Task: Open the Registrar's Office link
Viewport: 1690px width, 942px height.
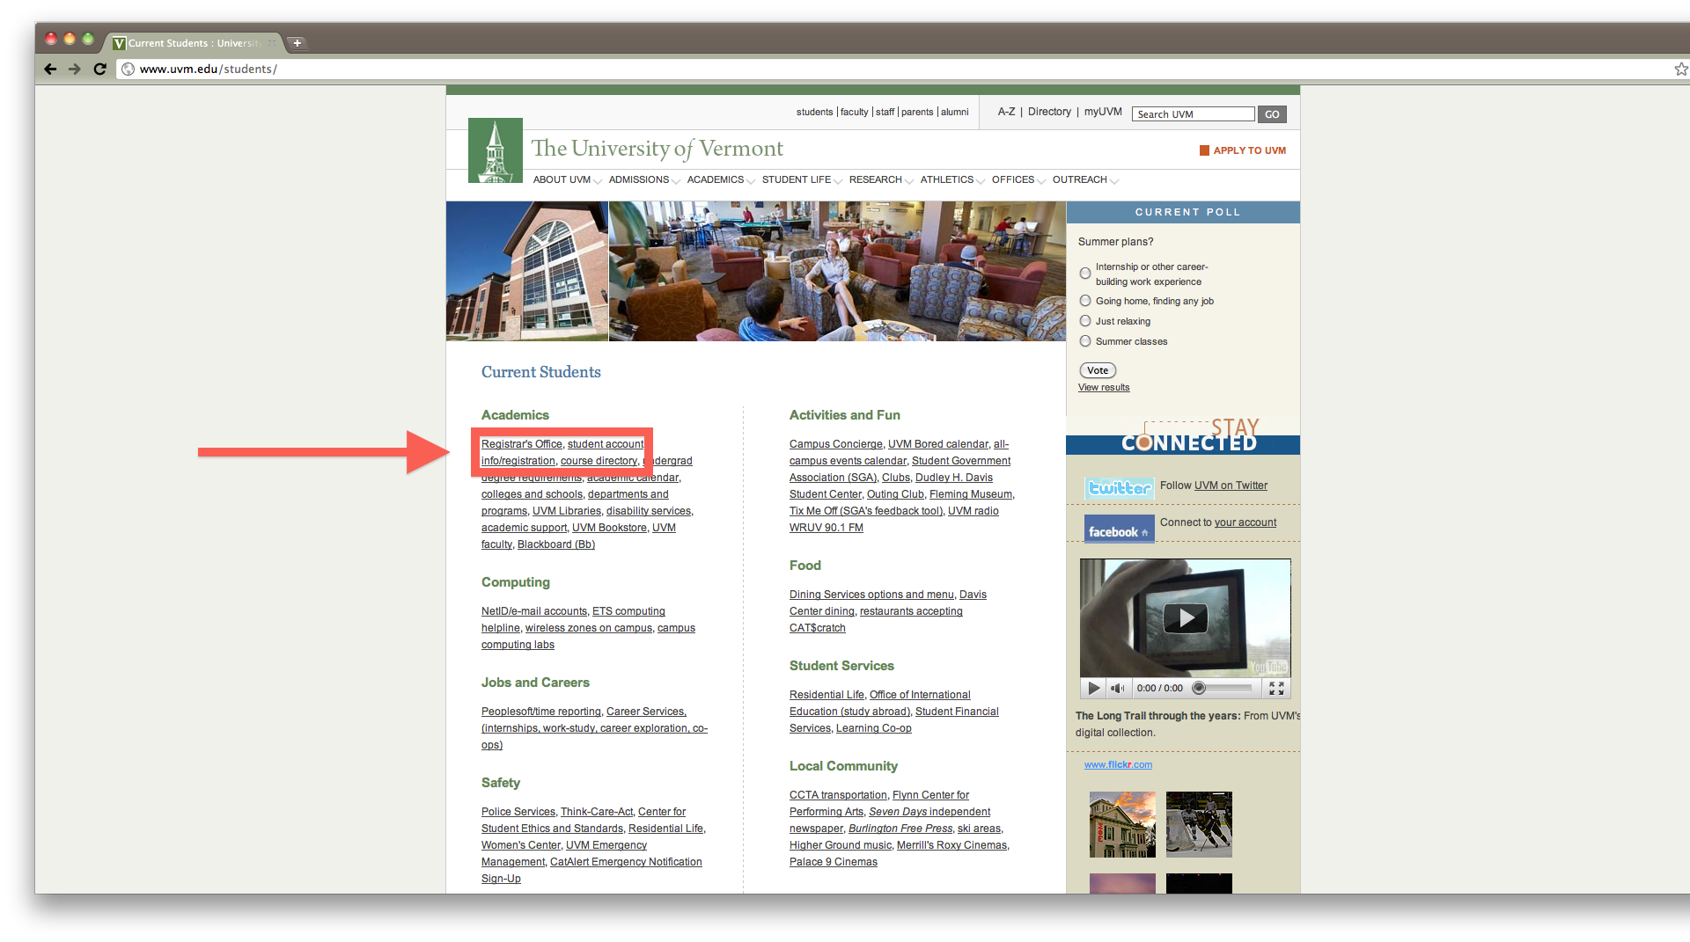Action: click(521, 444)
